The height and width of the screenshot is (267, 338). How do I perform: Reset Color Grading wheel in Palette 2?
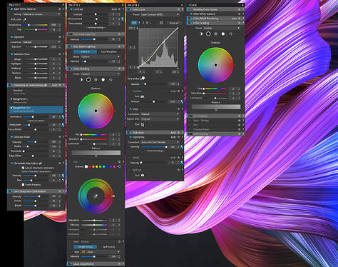[x=111, y=80]
